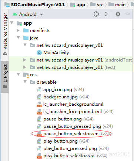Select MainActivity in the tree

56,53
